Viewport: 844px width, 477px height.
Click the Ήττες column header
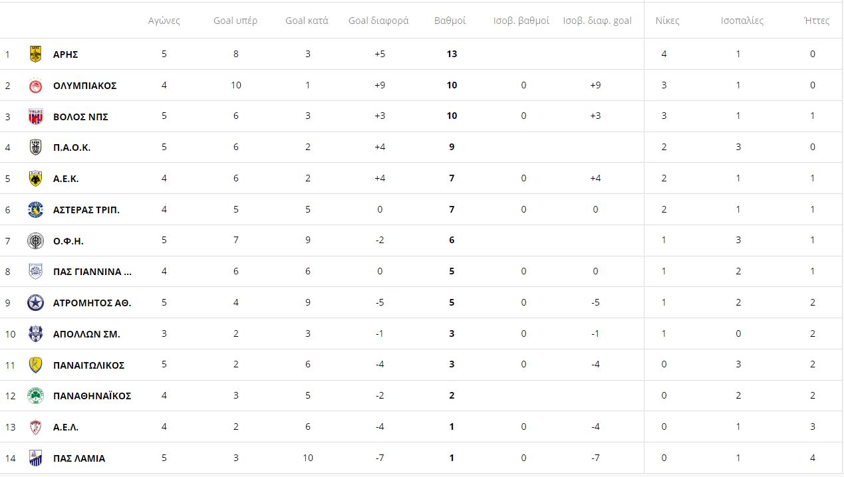(817, 21)
